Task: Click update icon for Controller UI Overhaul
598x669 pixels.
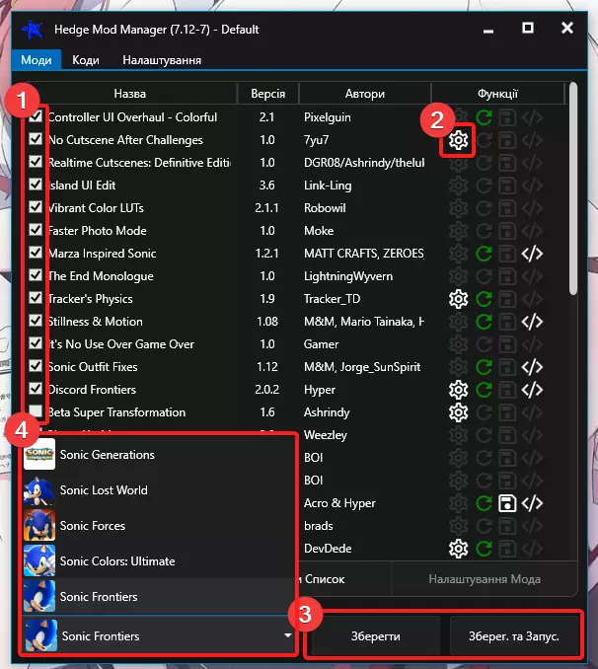Action: (x=484, y=117)
